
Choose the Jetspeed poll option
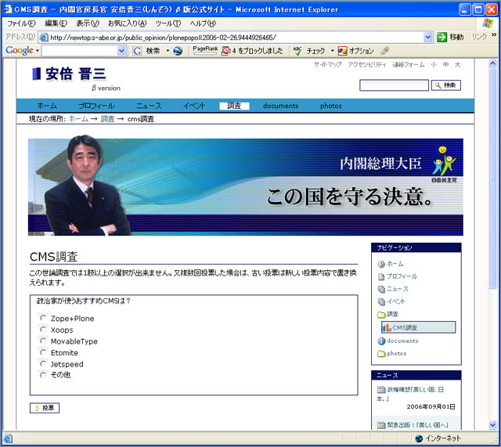[x=43, y=364]
